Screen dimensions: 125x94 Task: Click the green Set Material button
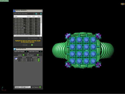pyautogui.click(x=40, y=87)
